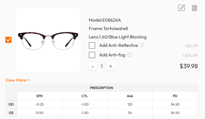This screenshot has width=205, height=119.
Task: Open the tortoiseshell glasses product image
Action: pos(48,40)
